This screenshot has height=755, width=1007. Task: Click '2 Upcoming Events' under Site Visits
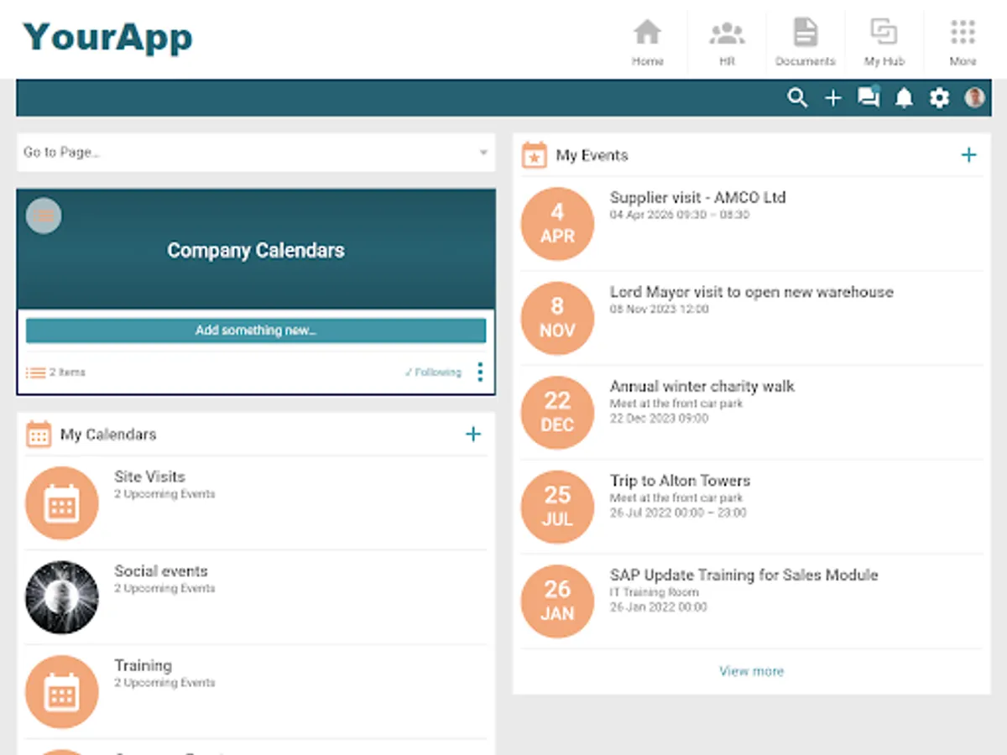point(164,494)
